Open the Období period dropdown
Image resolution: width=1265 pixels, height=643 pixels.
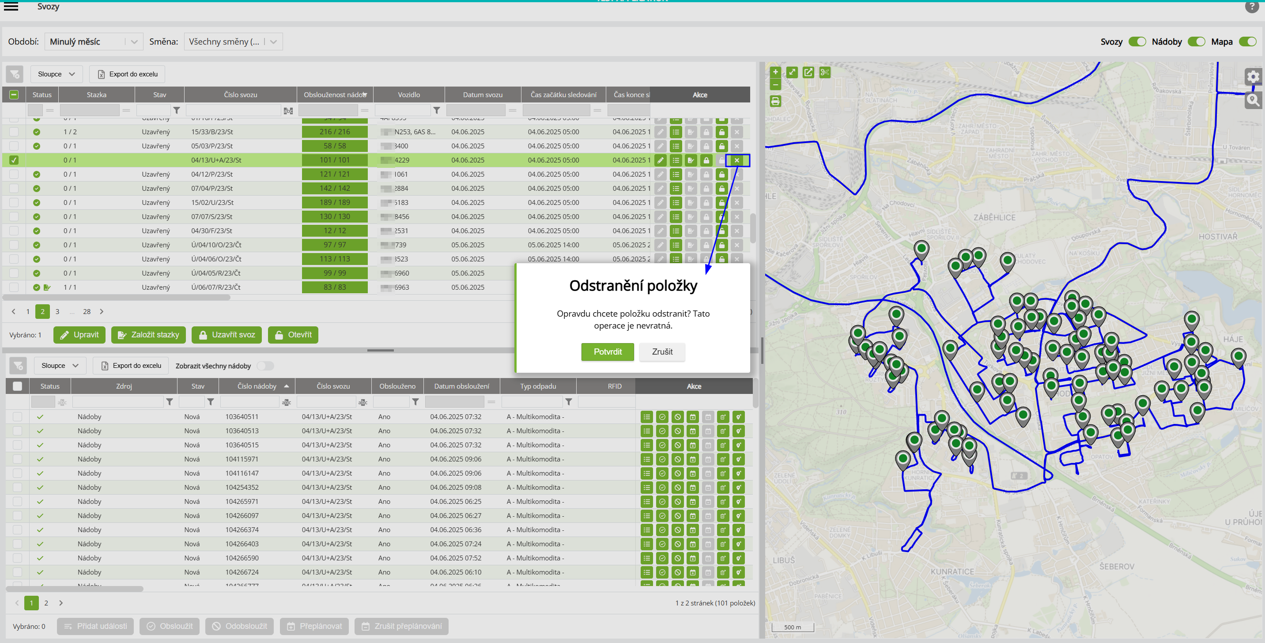(93, 42)
